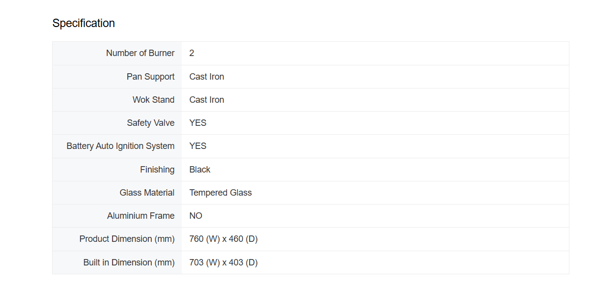The height and width of the screenshot is (291, 592).
Task: Click the 760 (W) x 460 (D) value
Action: click(223, 239)
